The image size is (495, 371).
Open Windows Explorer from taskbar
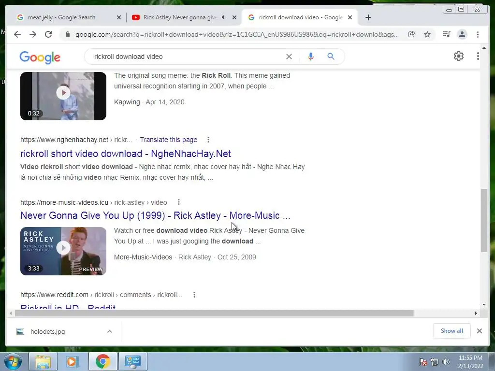tap(43, 361)
